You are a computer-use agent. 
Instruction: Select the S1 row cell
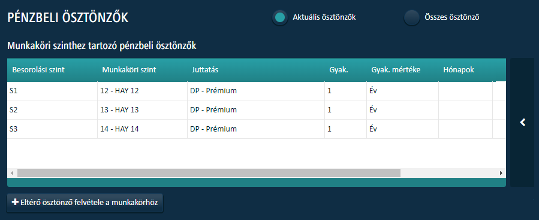pos(52,91)
